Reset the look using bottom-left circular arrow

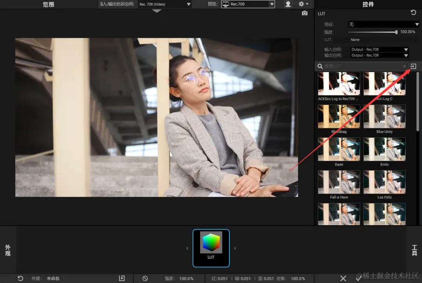click(x=20, y=278)
